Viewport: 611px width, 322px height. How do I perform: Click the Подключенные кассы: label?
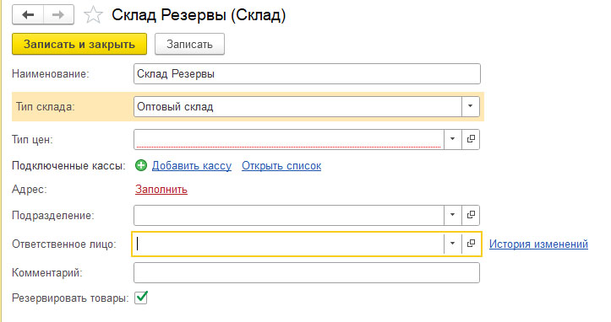(x=68, y=166)
